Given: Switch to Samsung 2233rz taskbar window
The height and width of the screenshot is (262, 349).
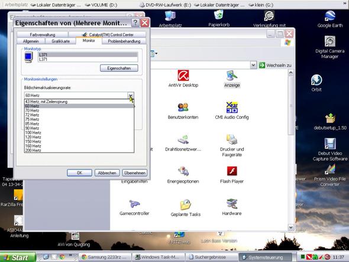Looking at the screenshot, I should click(105, 257).
